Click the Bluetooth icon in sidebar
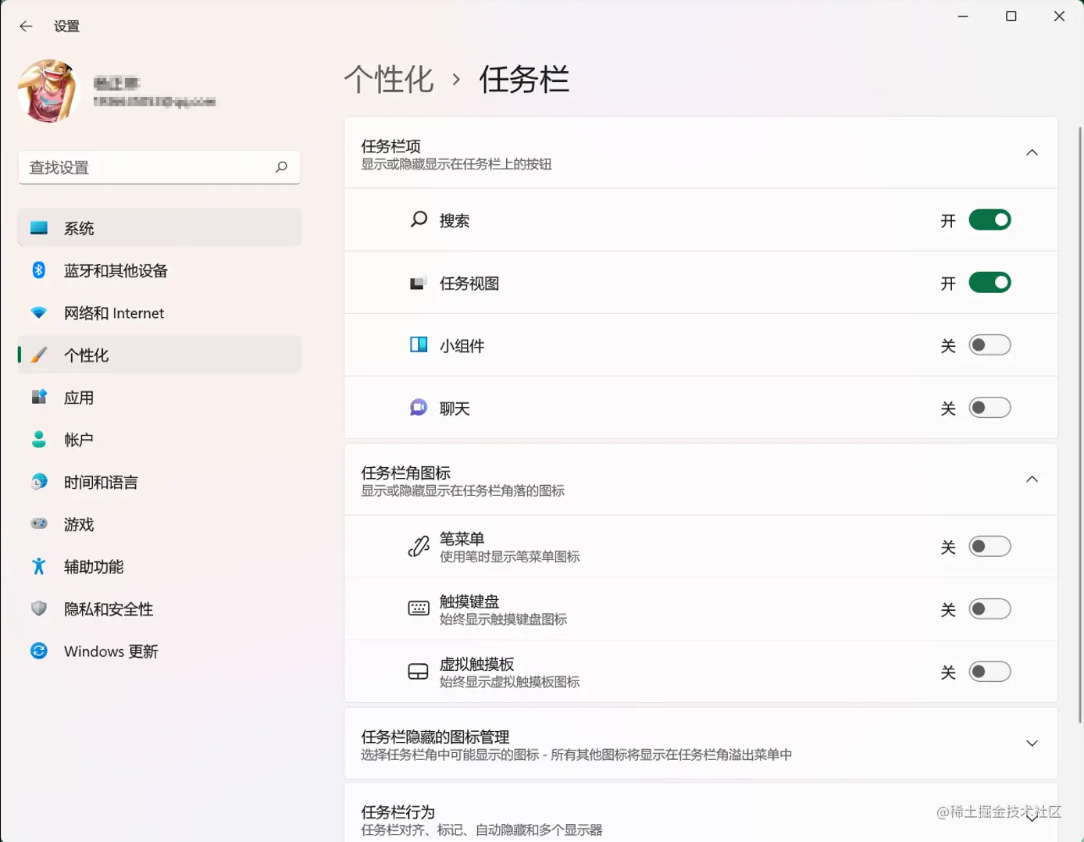The width and height of the screenshot is (1084, 842). pyautogui.click(x=39, y=270)
